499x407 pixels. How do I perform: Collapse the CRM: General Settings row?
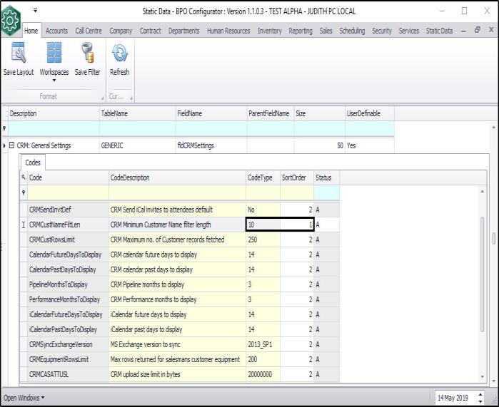coord(11,145)
